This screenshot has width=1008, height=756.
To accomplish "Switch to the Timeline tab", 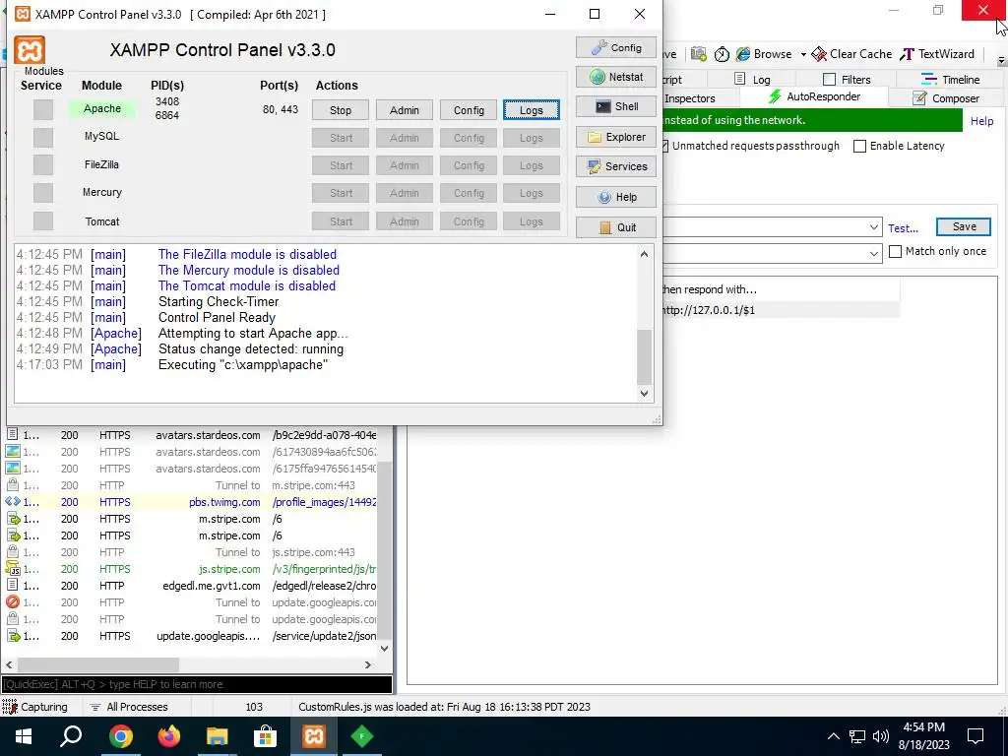I will (950, 79).
